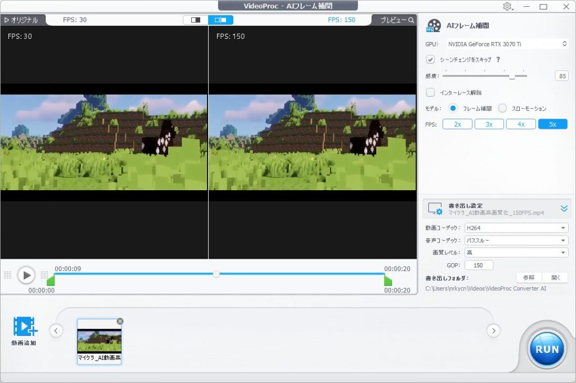The image size is (576, 383).
Task: Click the original FPS: 30 video pane
Action: coord(104,142)
